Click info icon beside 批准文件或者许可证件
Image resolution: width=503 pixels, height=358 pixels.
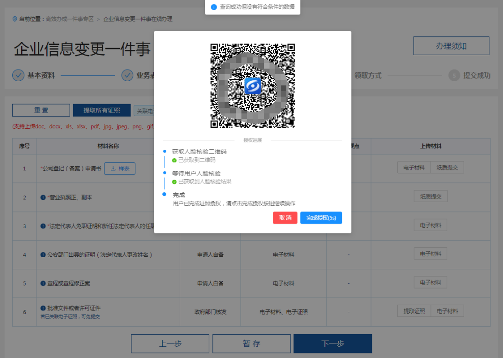point(43,308)
